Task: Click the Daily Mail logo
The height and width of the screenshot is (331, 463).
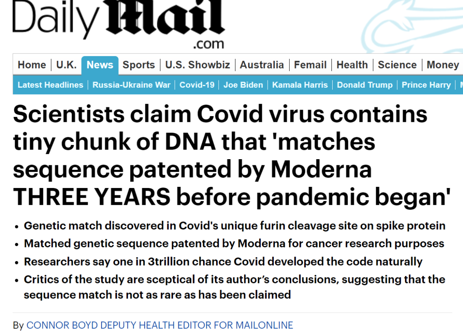Action: tap(119, 24)
